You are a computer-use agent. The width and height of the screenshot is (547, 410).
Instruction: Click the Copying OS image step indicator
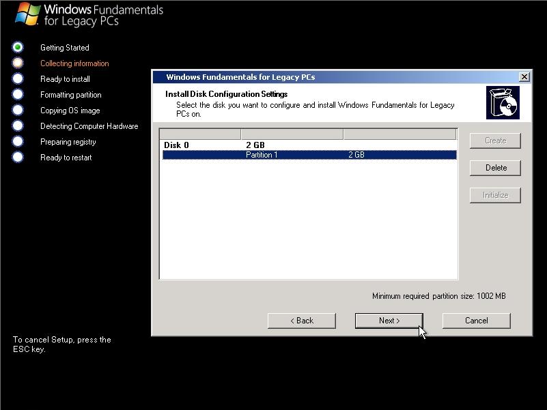pos(18,110)
